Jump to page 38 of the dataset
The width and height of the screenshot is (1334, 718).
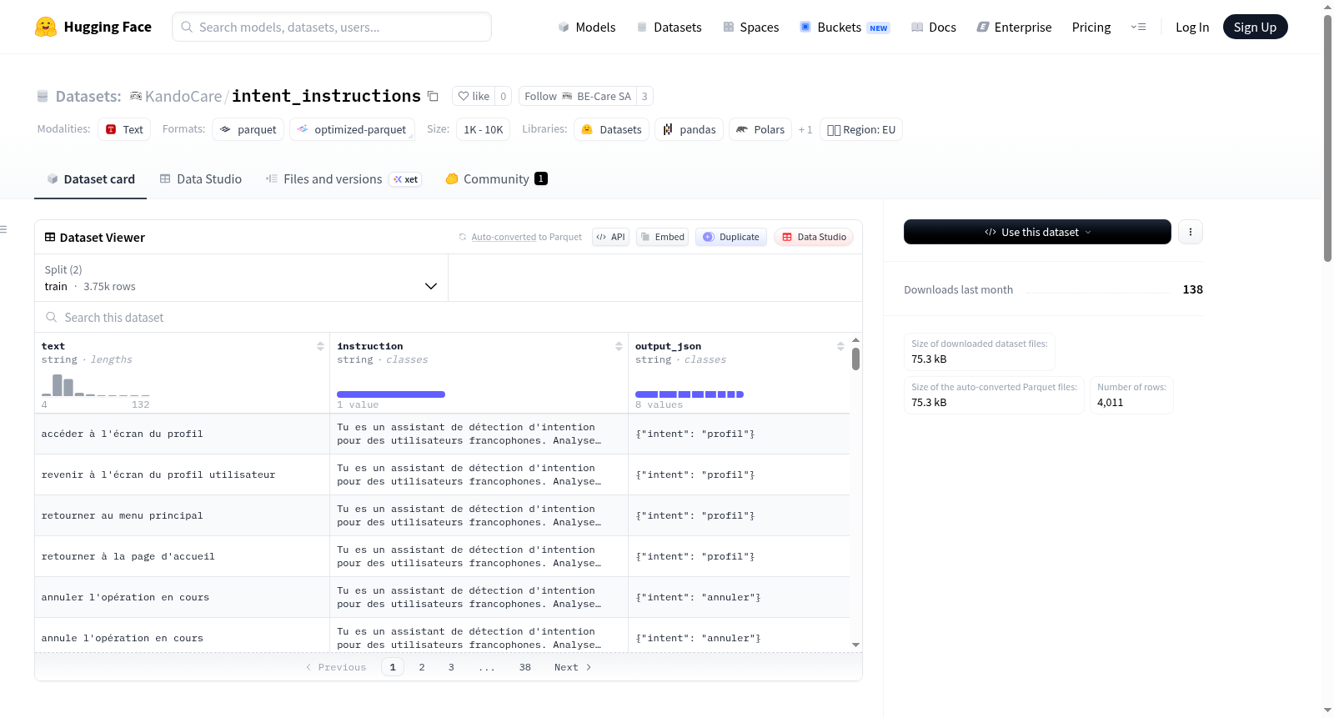pyautogui.click(x=525, y=667)
